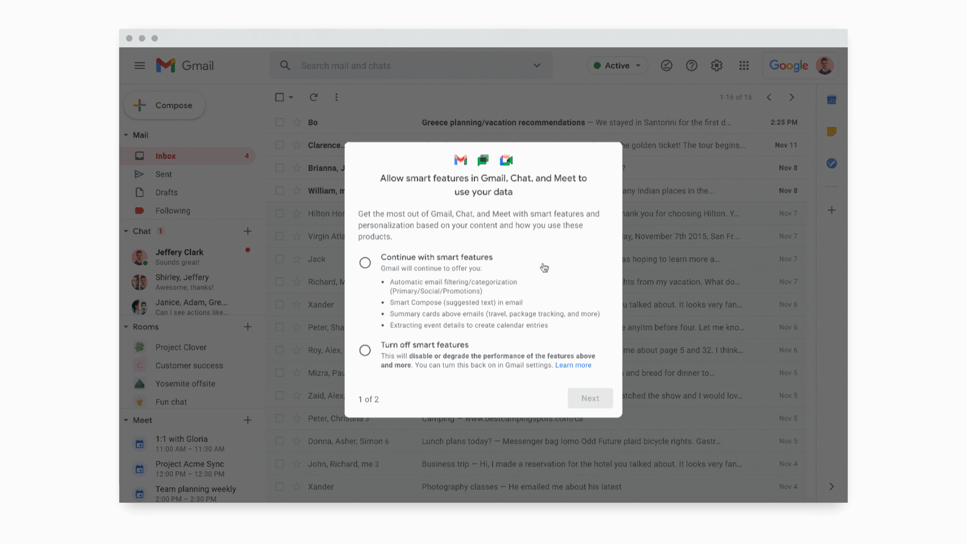Click the Gmail search bar icon

285,66
